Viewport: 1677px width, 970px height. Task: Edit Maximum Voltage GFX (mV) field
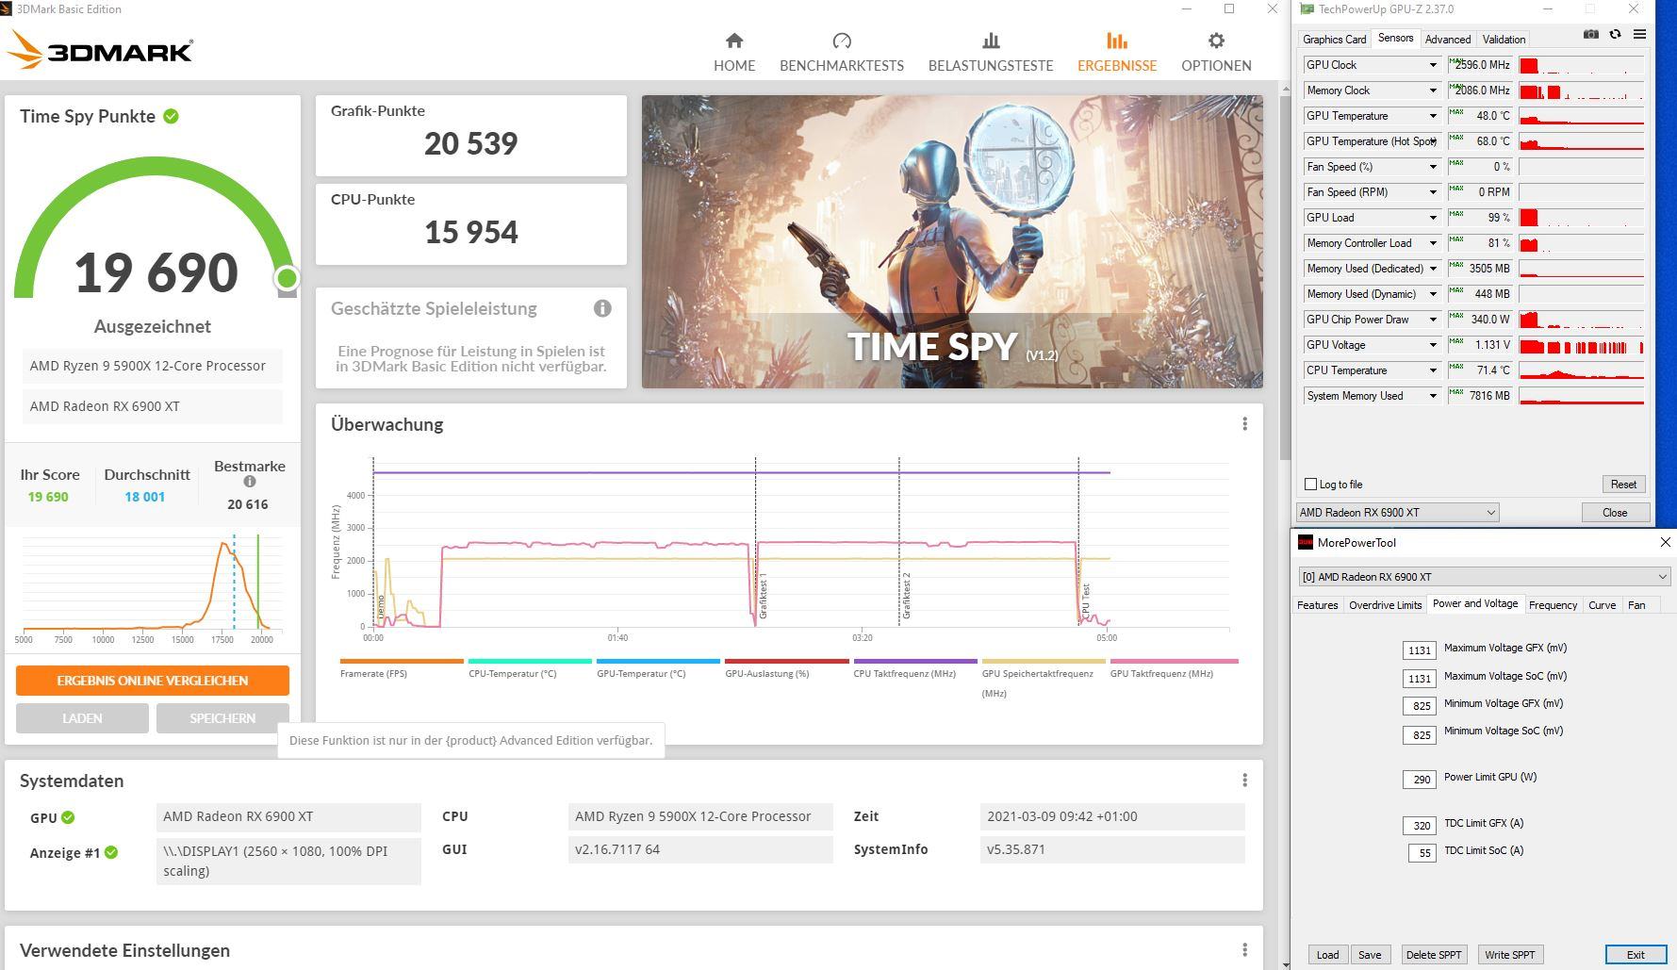coord(1419,650)
